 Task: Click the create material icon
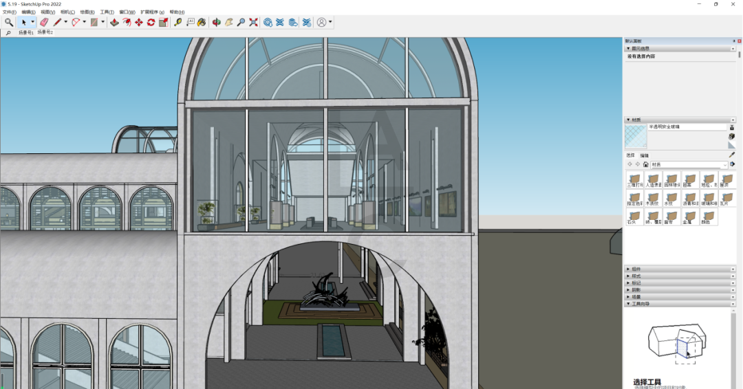[x=731, y=137]
